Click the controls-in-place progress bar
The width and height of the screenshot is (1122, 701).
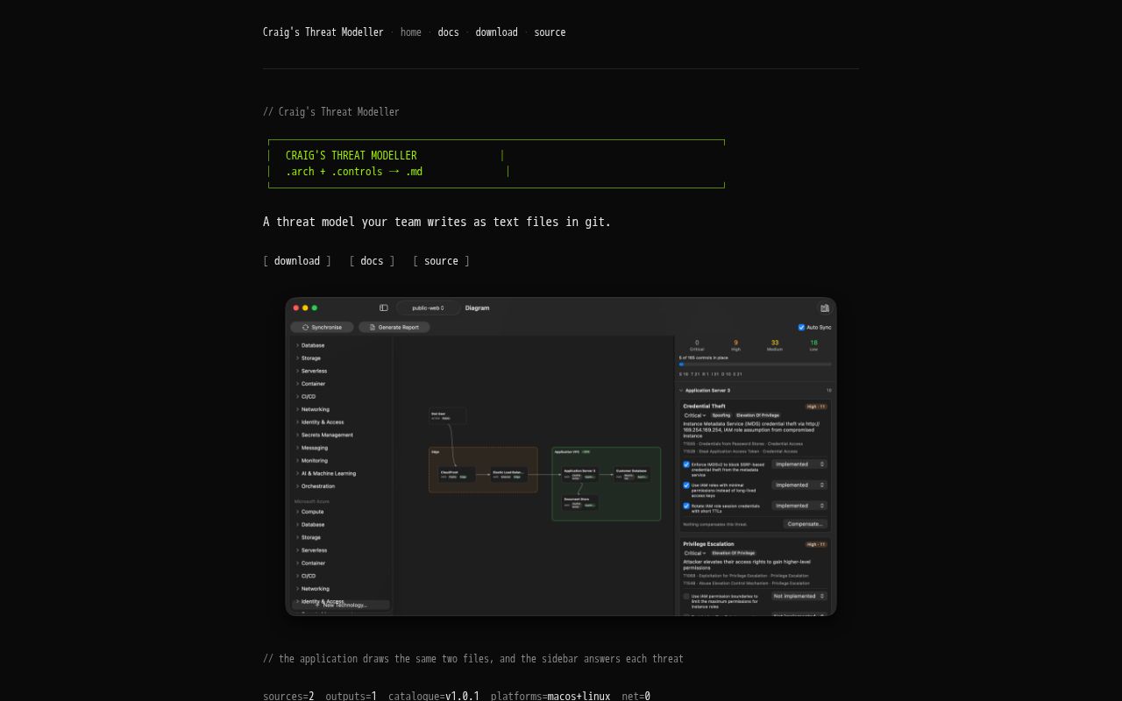(755, 365)
